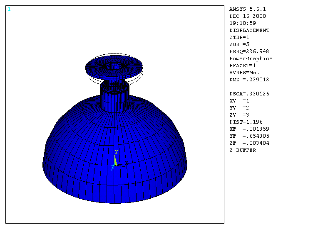Viewport: 318px width, 229px height.
Task: Click the 'ZV =3' view entry
Action: click(239, 115)
